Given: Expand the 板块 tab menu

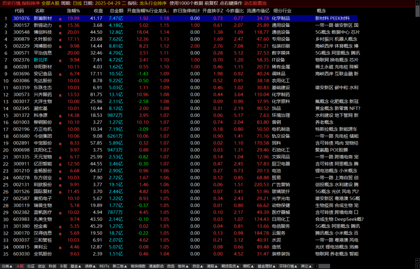Looking at the screenshot, I should 183,266.
